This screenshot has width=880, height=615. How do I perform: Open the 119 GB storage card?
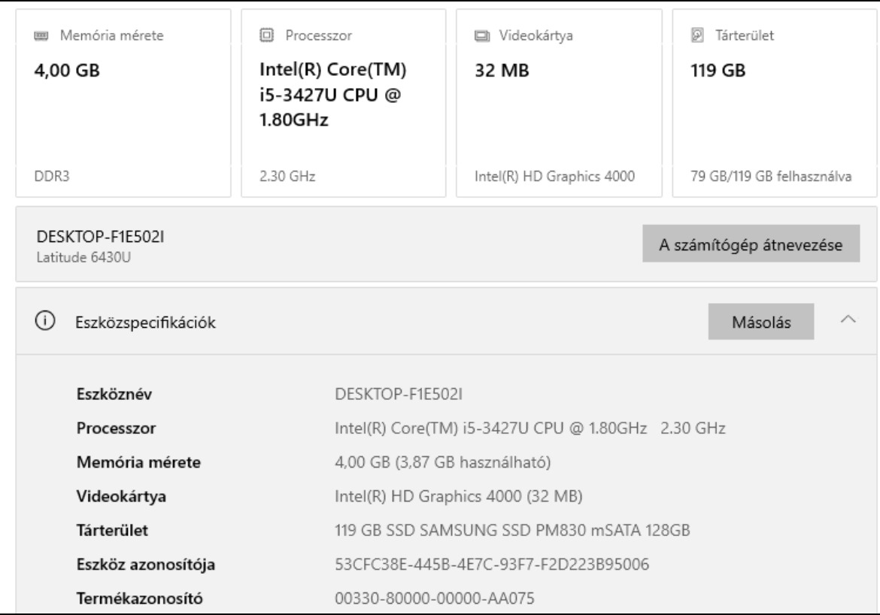(x=709, y=71)
